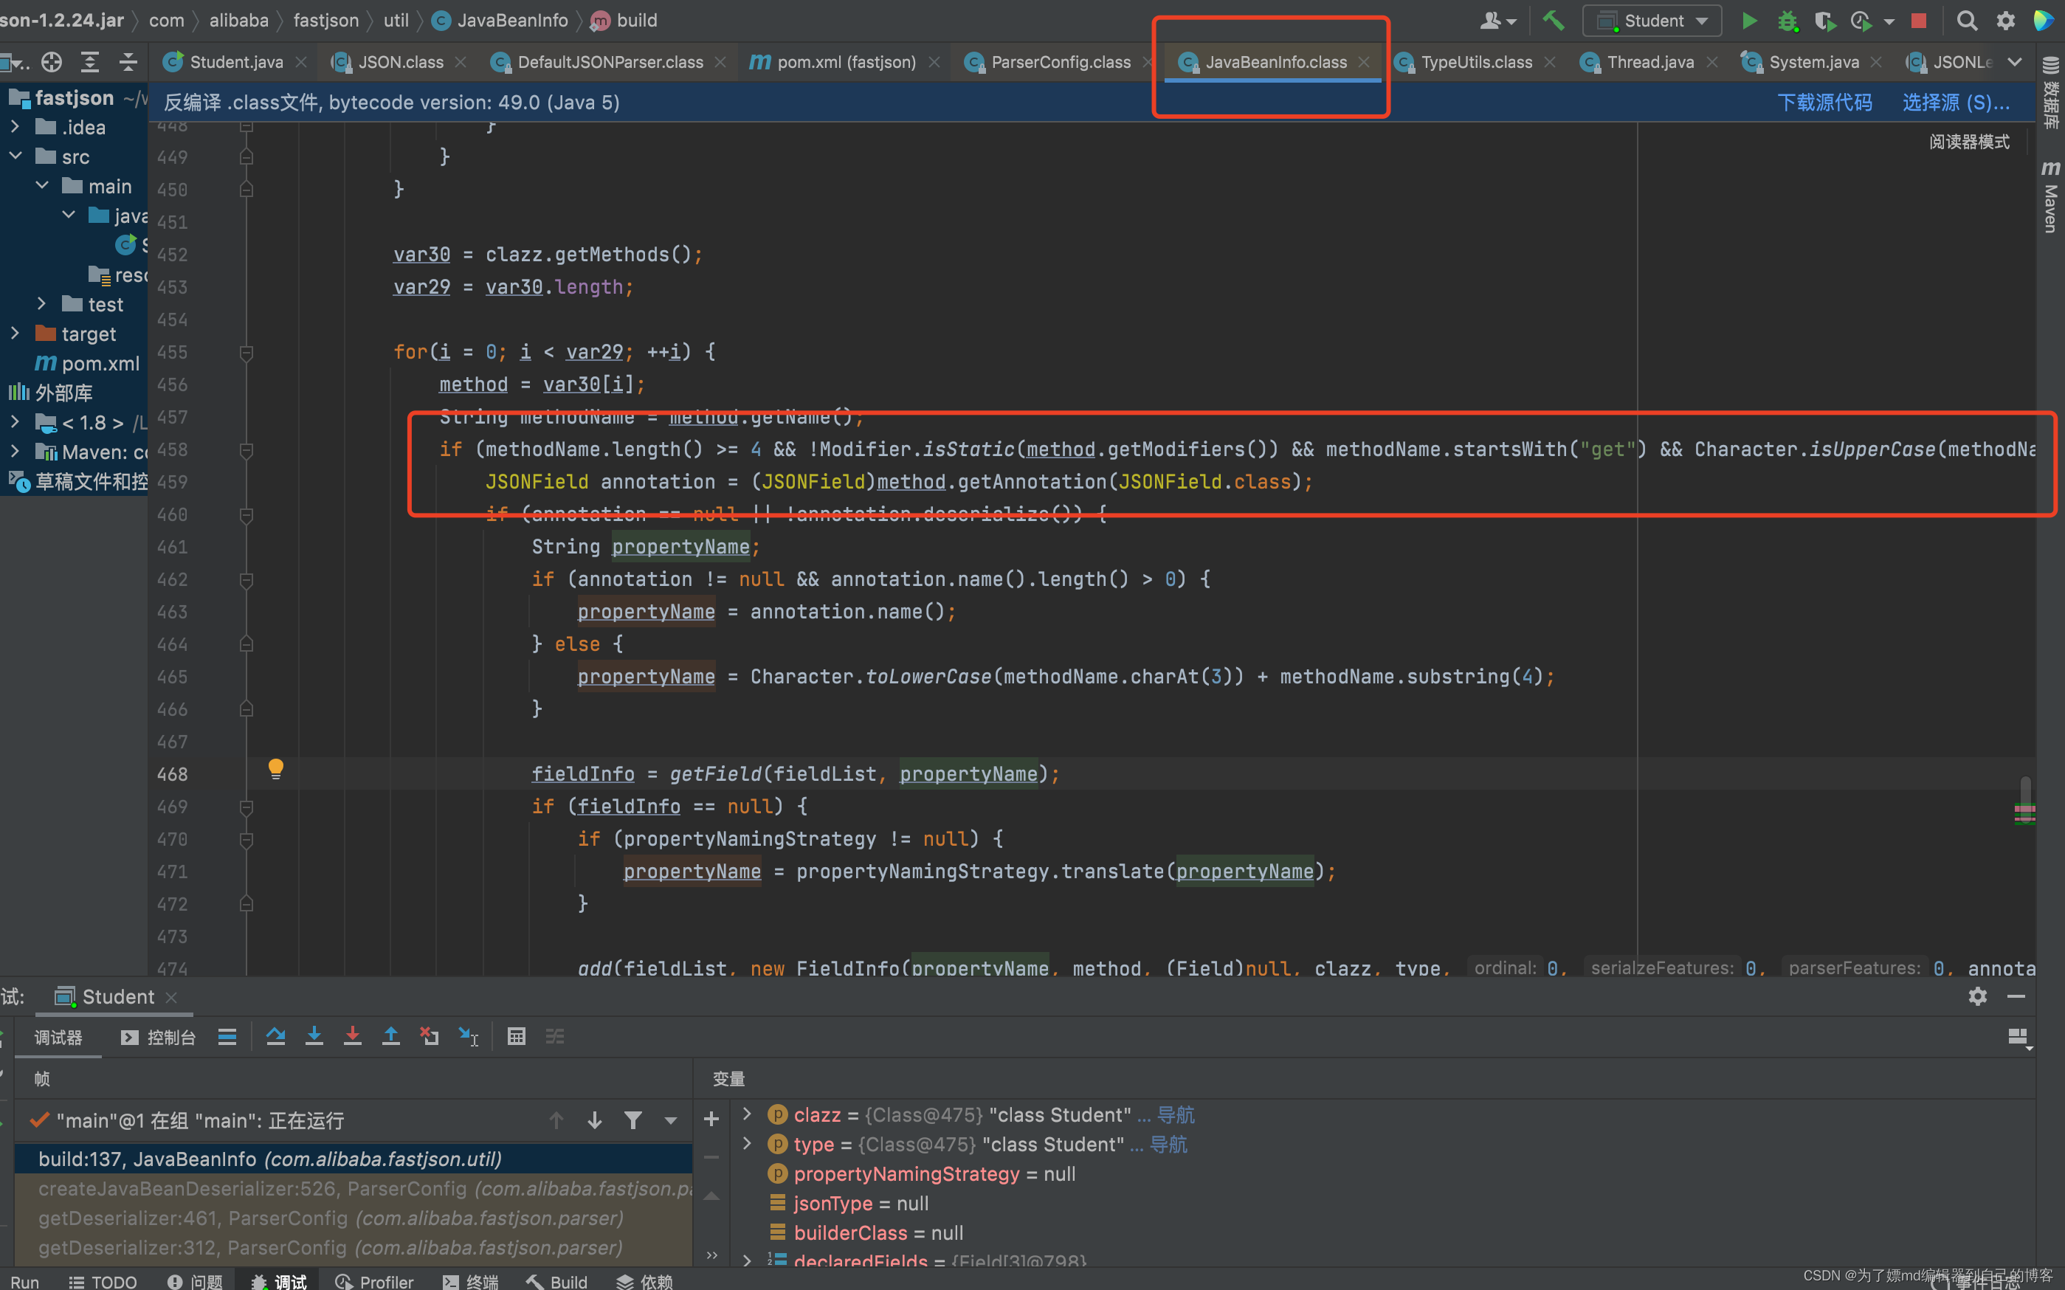2065x1290 pixels.
Task: Open the hidden editor tabs chevron list
Action: tap(2014, 62)
